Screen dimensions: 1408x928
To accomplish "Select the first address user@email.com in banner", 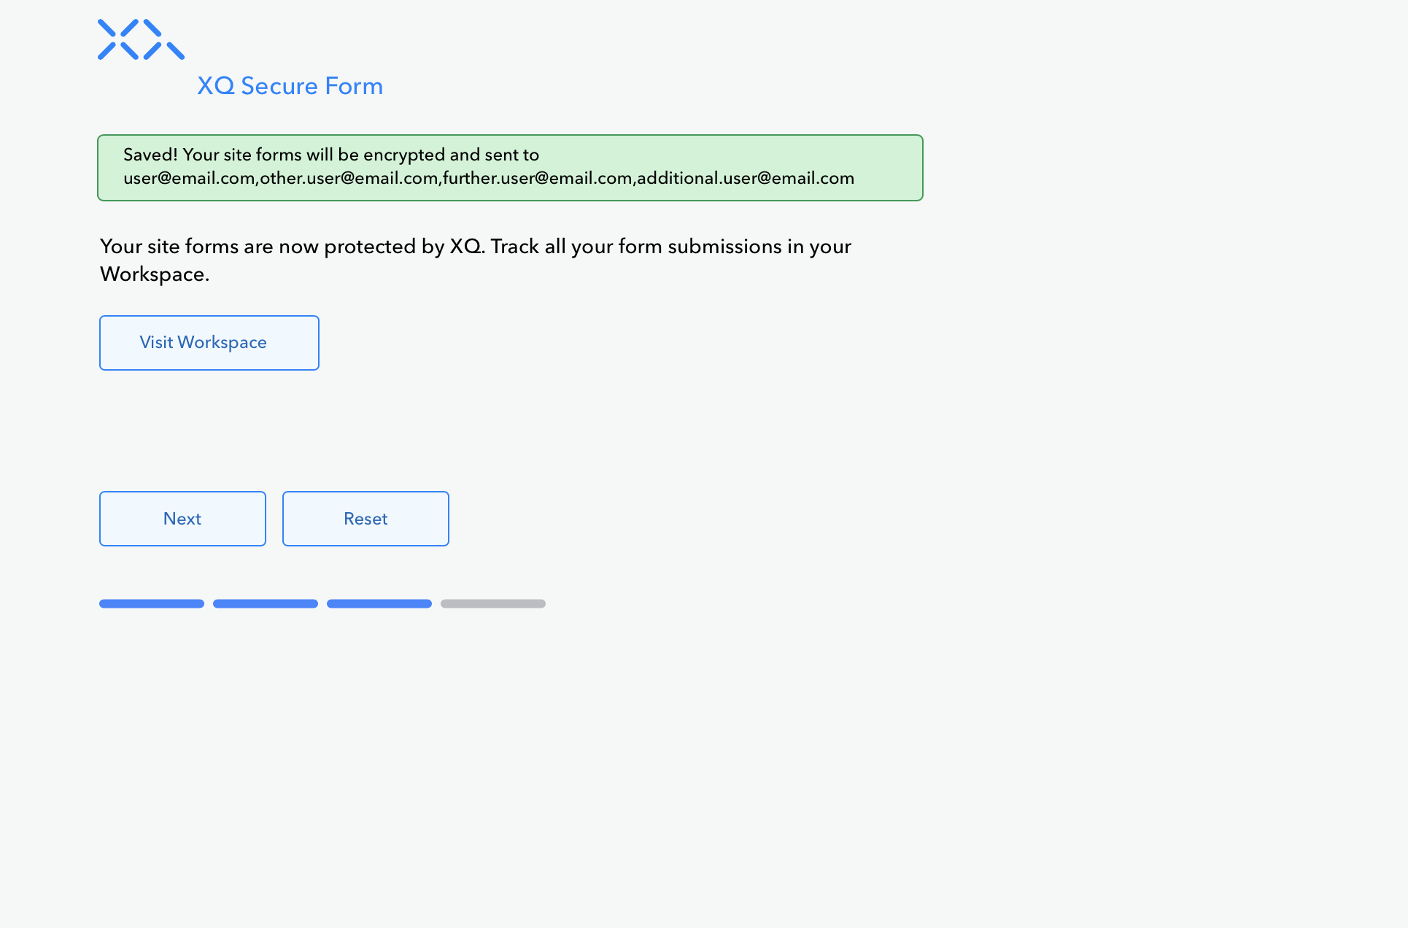I will (x=189, y=179).
